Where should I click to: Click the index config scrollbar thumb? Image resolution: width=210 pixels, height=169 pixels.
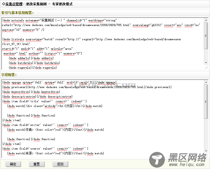pos(206,36)
